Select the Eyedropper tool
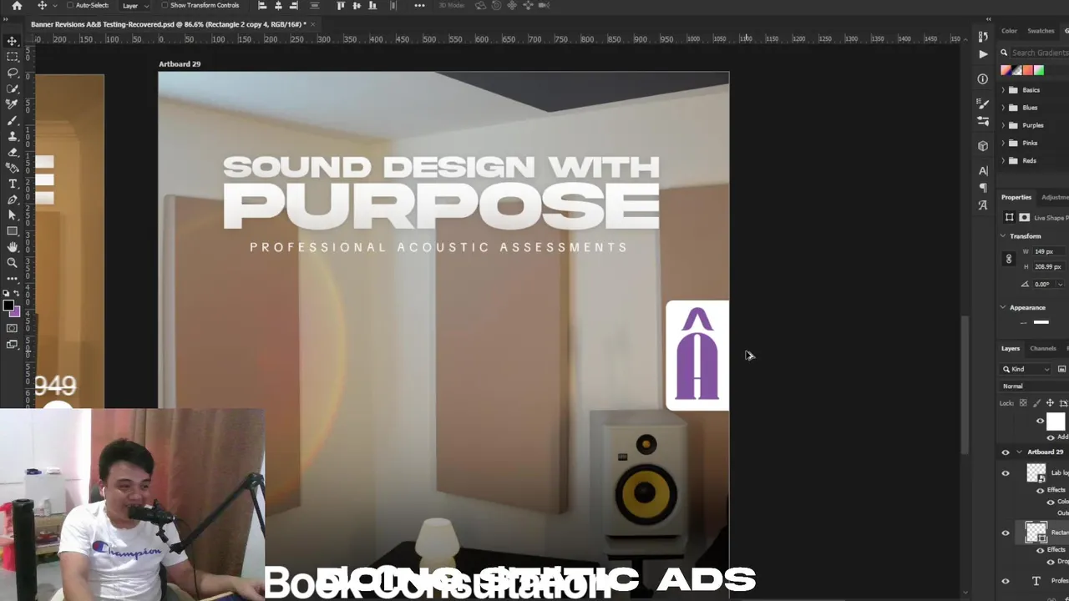 tap(12, 104)
